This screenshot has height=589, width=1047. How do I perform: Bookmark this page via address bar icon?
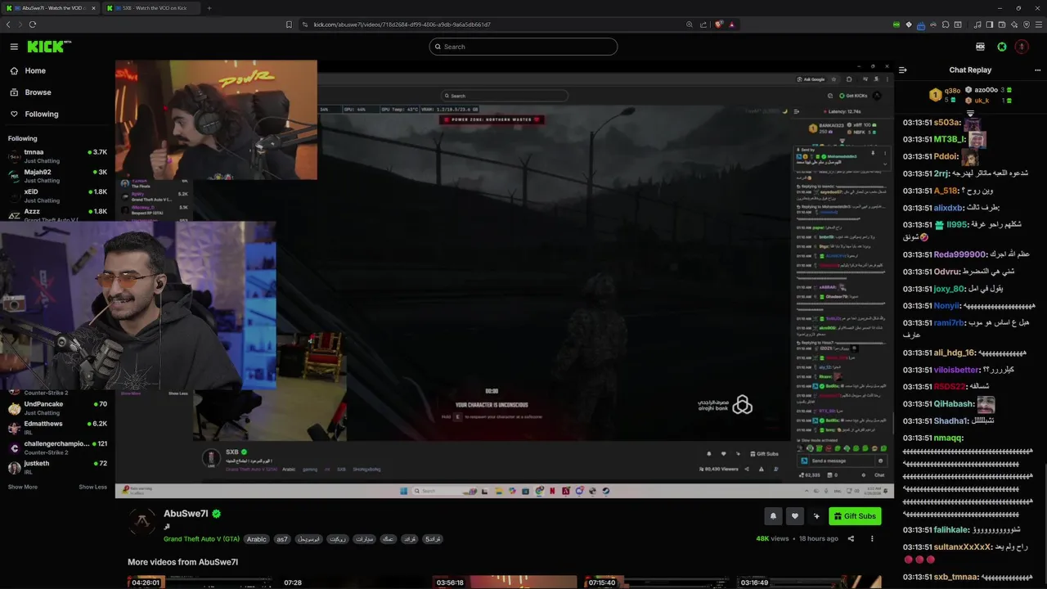pyautogui.click(x=289, y=25)
